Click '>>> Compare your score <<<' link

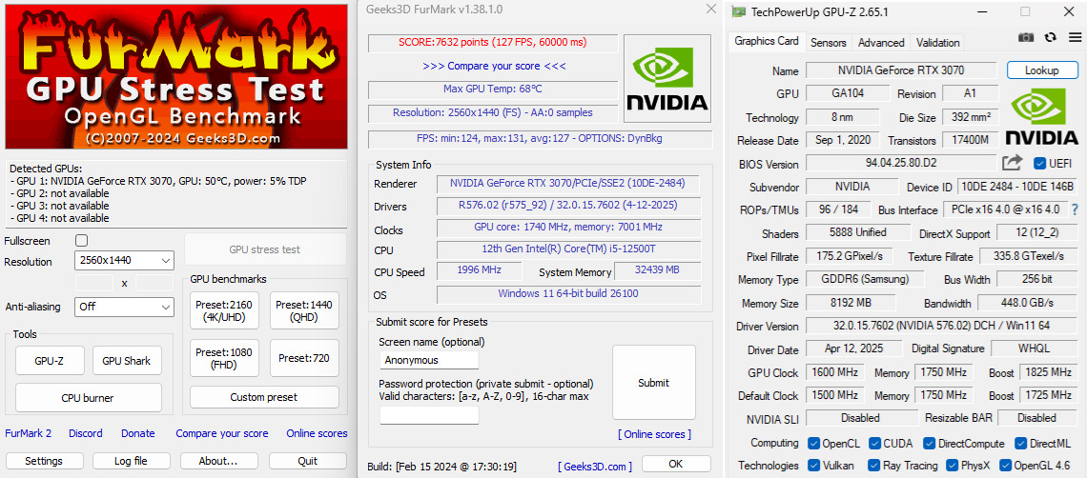pyautogui.click(x=494, y=67)
